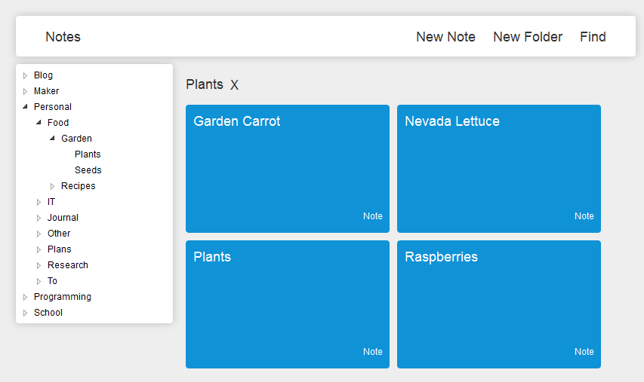
Task: Create a New Folder from top bar
Action: pyautogui.click(x=528, y=37)
